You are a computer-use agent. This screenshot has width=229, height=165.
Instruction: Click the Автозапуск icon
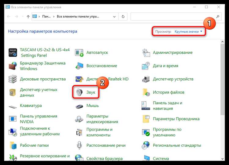[80, 52]
